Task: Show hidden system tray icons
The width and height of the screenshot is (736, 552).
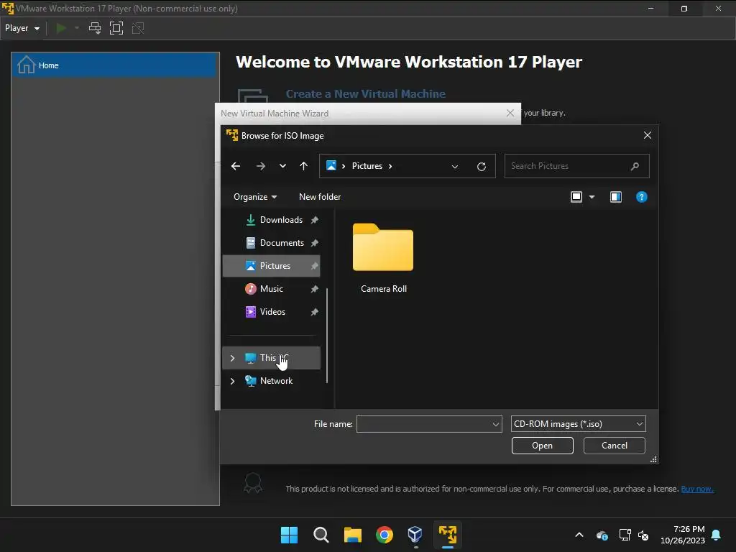Action: click(579, 535)
